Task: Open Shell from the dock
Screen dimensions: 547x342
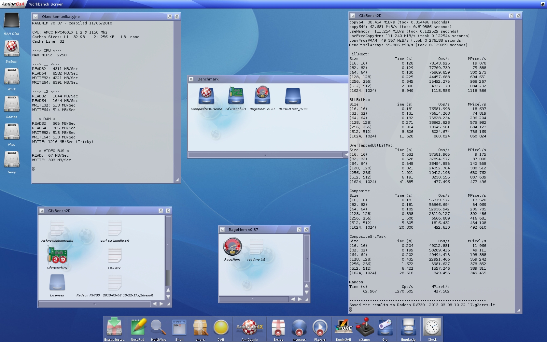Action: tap(179, 327)
